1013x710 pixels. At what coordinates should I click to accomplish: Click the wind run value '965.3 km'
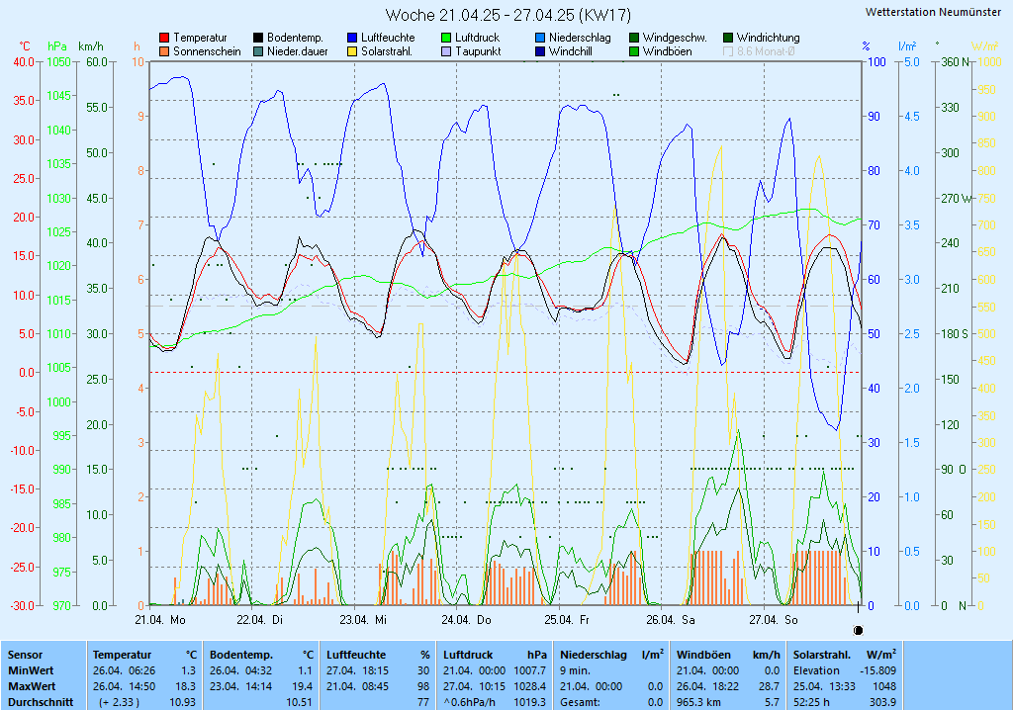tap(698, 702)
